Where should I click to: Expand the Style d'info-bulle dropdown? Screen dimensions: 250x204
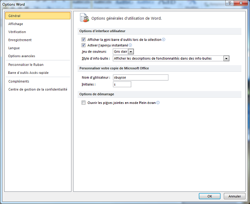[226, 58]
